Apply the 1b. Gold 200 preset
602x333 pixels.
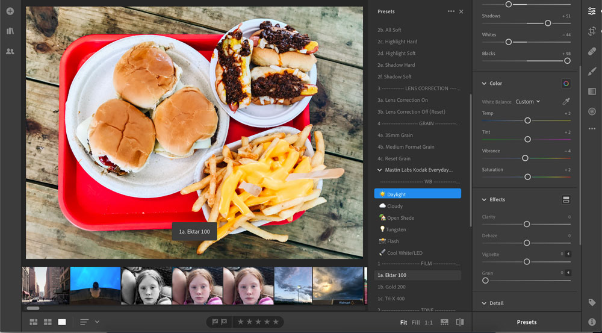coord(391,287)
